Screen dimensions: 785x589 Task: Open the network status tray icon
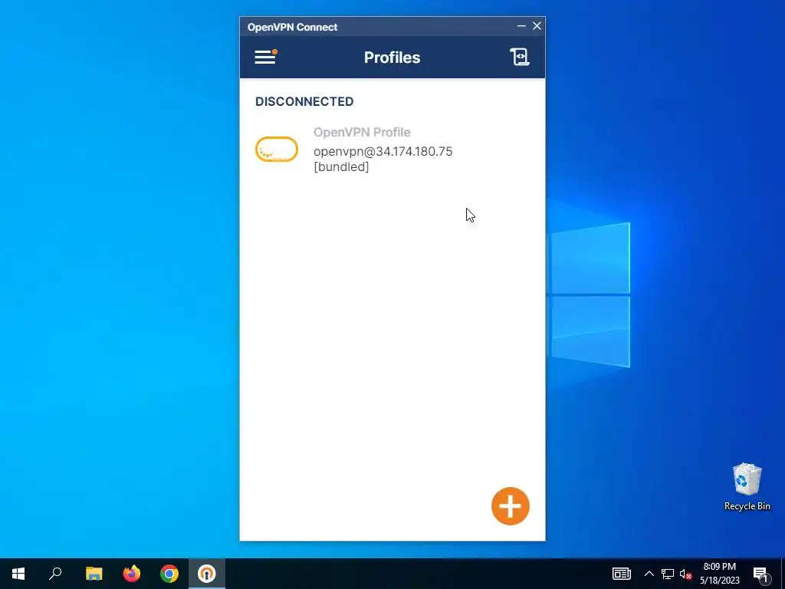668,574
